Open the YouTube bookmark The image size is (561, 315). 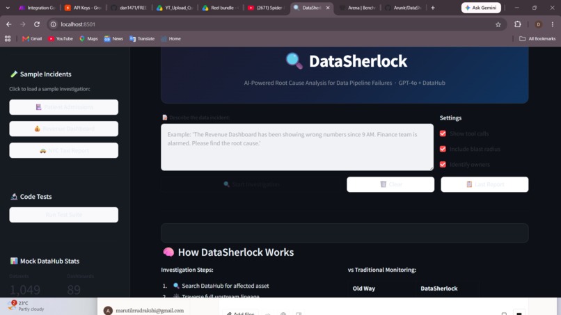[x=61, y=39]
